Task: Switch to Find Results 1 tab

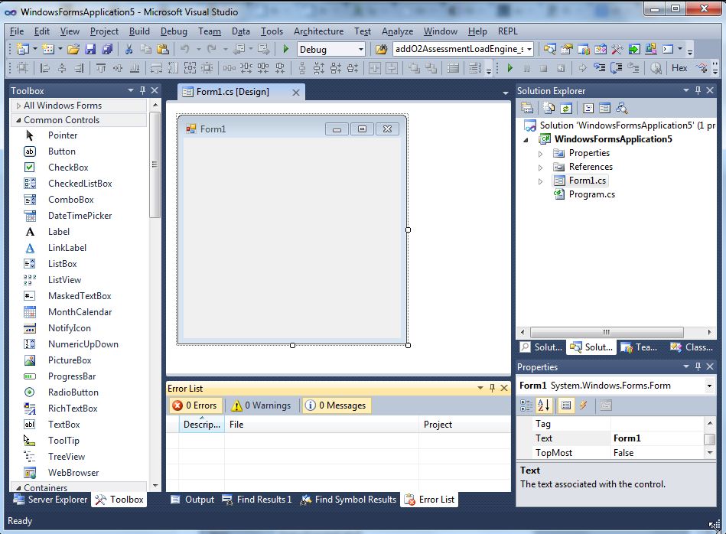Action: (257, 500)
